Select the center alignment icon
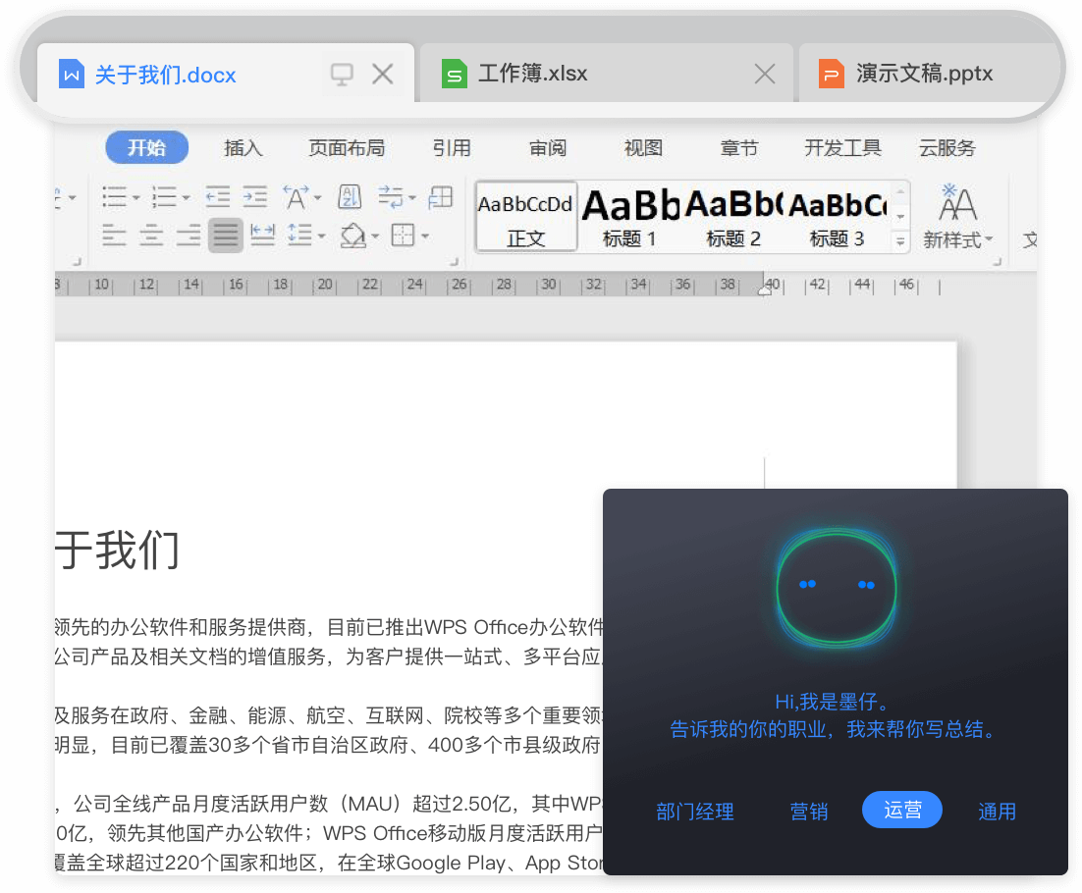 (151, 236)
